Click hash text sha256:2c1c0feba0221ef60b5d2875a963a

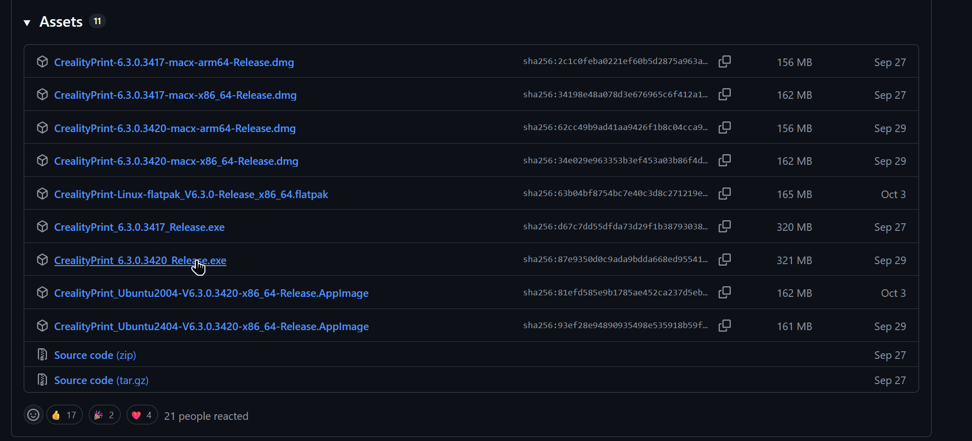coord(615,61)
